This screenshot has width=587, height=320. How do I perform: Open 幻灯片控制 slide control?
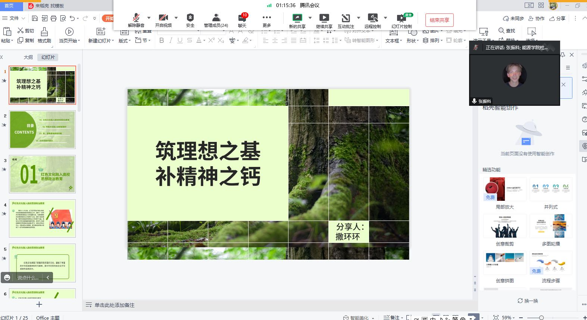click(402, 21)
